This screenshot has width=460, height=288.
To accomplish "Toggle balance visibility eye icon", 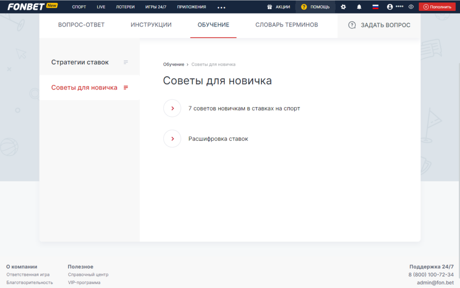I will coord(411,7).
